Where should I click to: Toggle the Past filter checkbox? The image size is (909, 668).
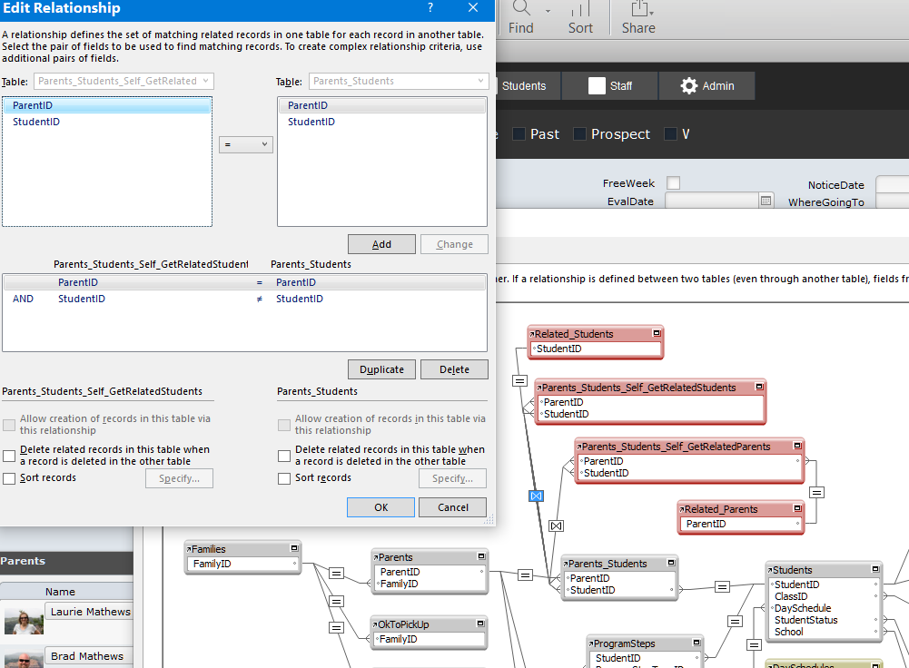pos(519,133)
